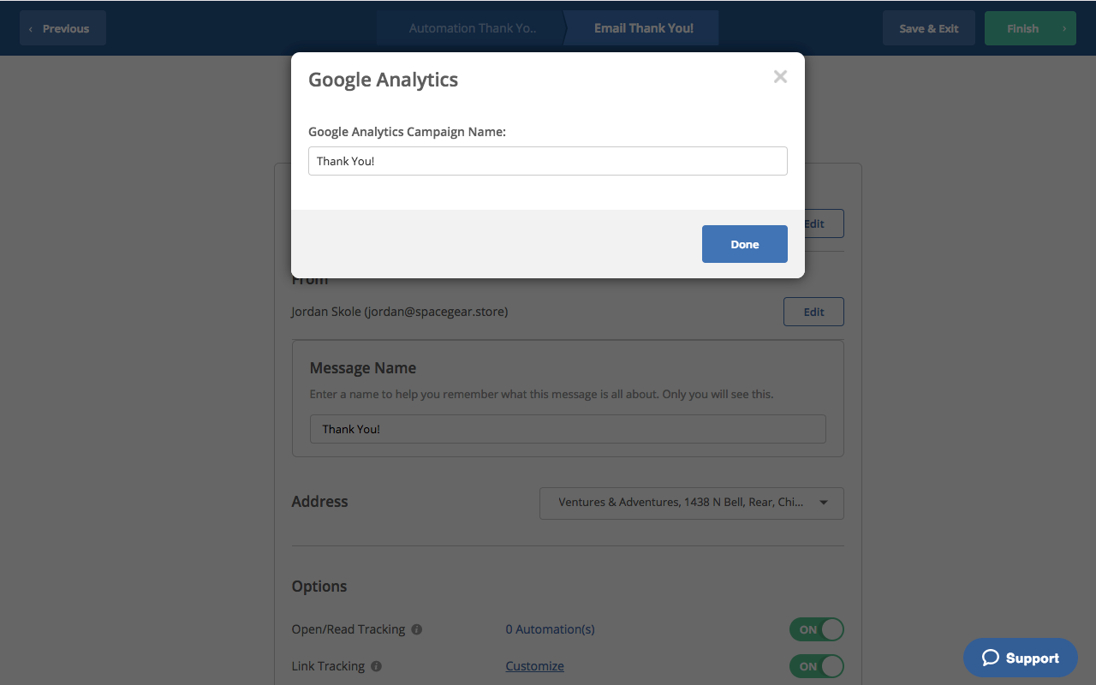Image resolution: width=1096 pixels, height=685 pixels.
Task: Switch to the Automation Thank Yo.. step
Action: tap(473, 28)
